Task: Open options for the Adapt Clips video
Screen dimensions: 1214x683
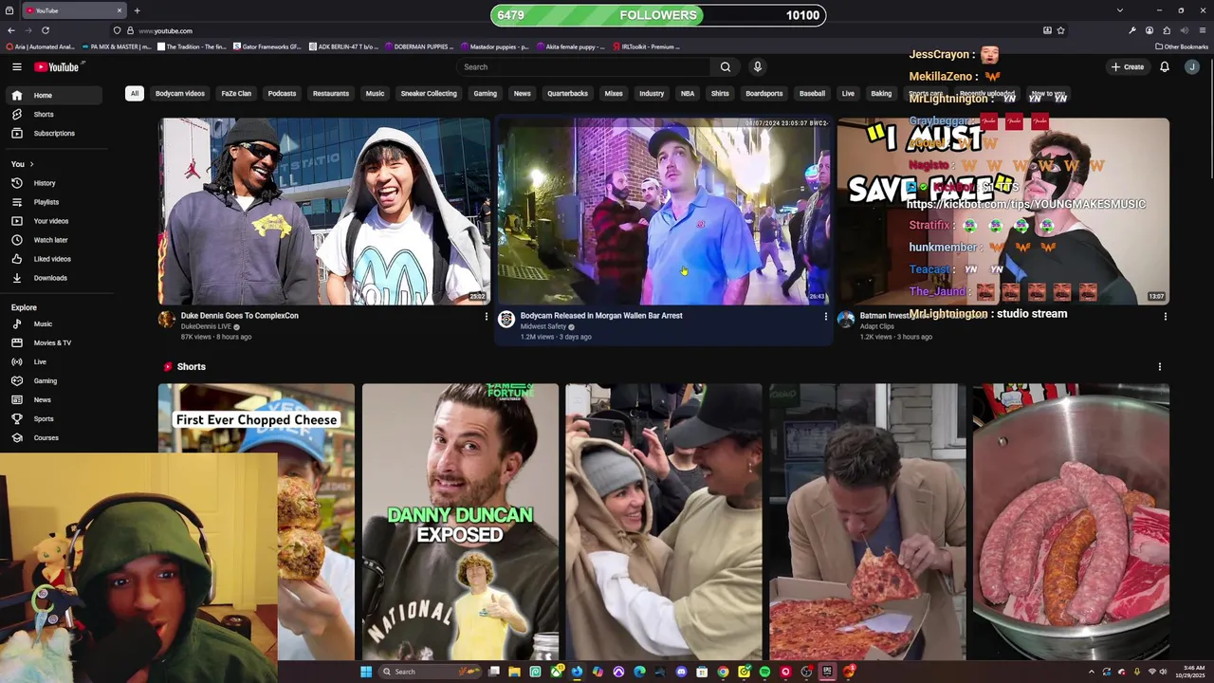Action: pos(1165,316)
